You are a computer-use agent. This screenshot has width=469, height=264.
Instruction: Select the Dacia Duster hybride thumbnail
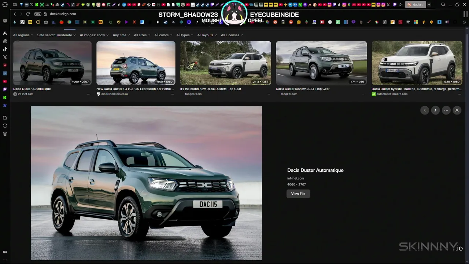(x=417, y=63)
